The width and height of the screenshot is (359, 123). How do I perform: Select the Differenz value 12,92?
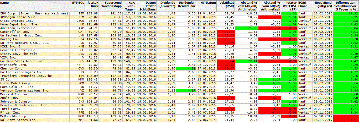346,13
